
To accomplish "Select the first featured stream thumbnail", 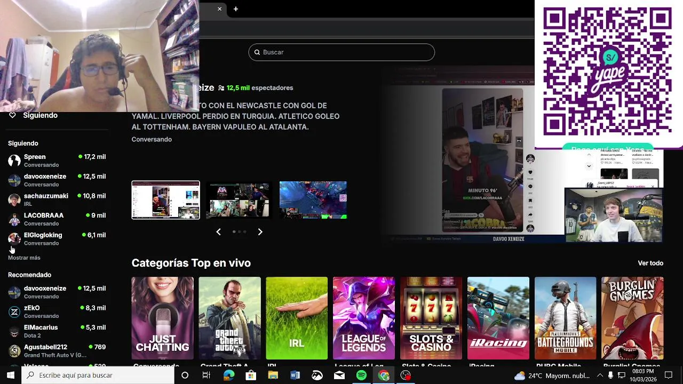I will 165,200.
